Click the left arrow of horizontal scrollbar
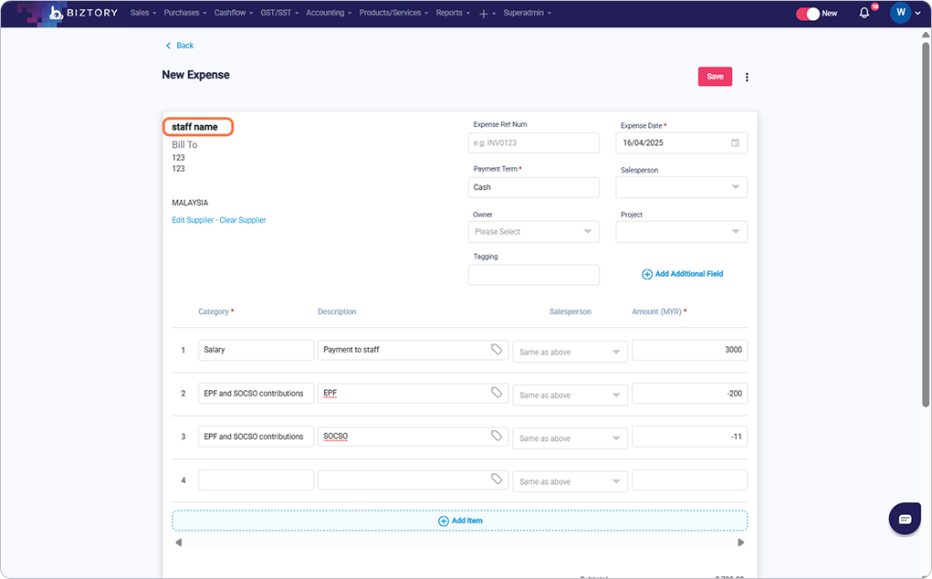Image resolution: width=932 pixels, height=579 pixels. (178, 542)
